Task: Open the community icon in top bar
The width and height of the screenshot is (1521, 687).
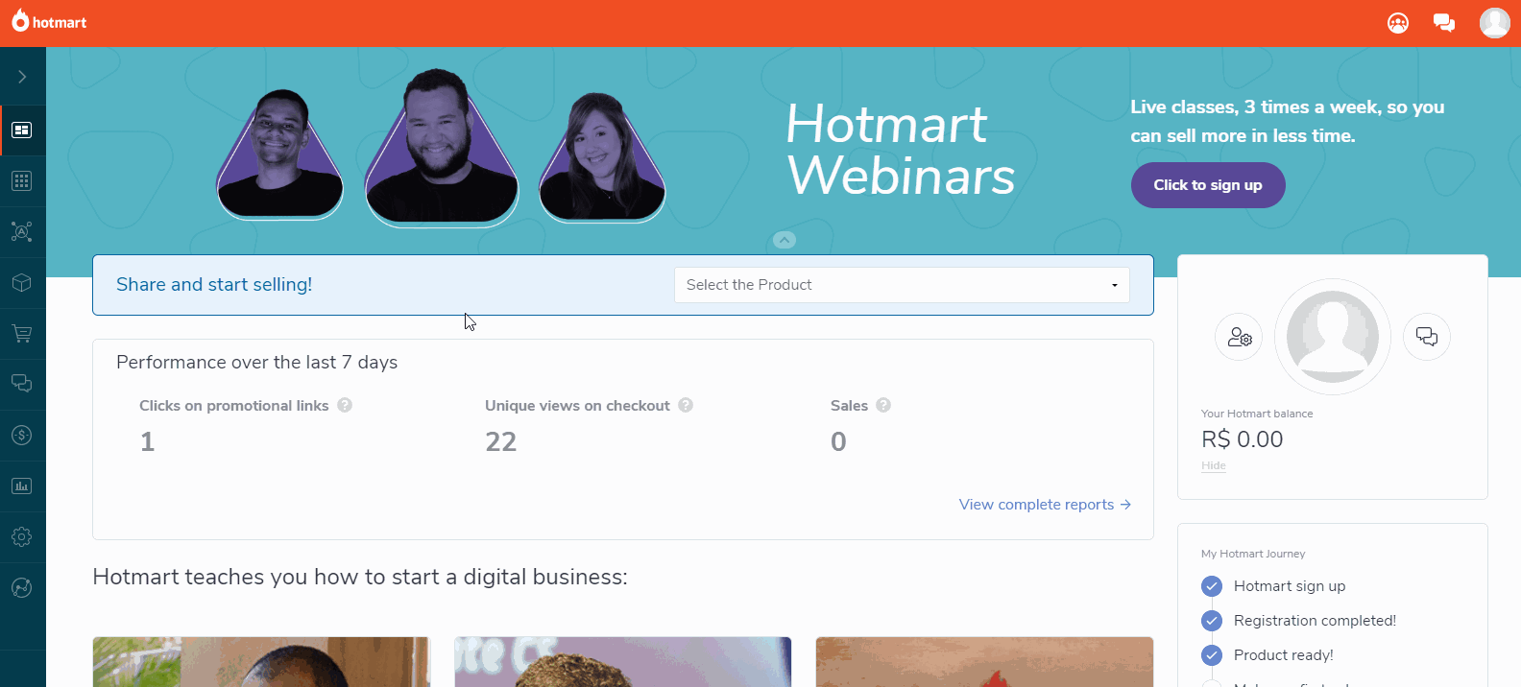Action: pos(1398,23)
